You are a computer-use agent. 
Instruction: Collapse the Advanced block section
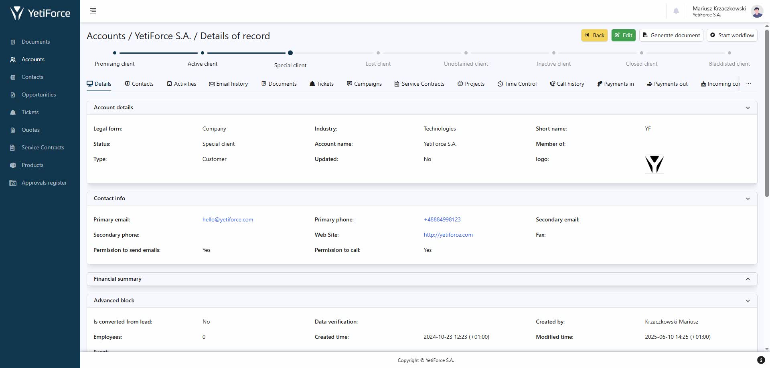pyautogui.click(x=748, y=301)
